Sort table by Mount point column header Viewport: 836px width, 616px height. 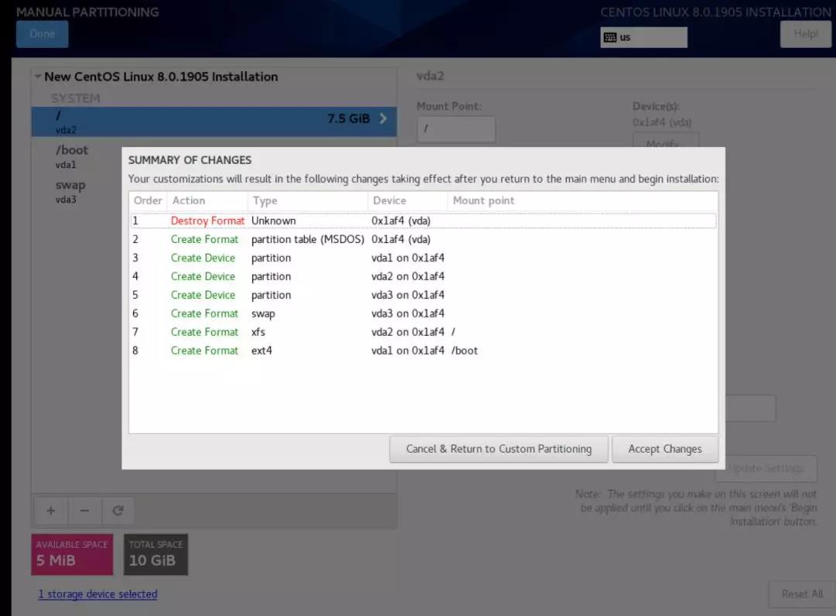(x=583, y=201)
